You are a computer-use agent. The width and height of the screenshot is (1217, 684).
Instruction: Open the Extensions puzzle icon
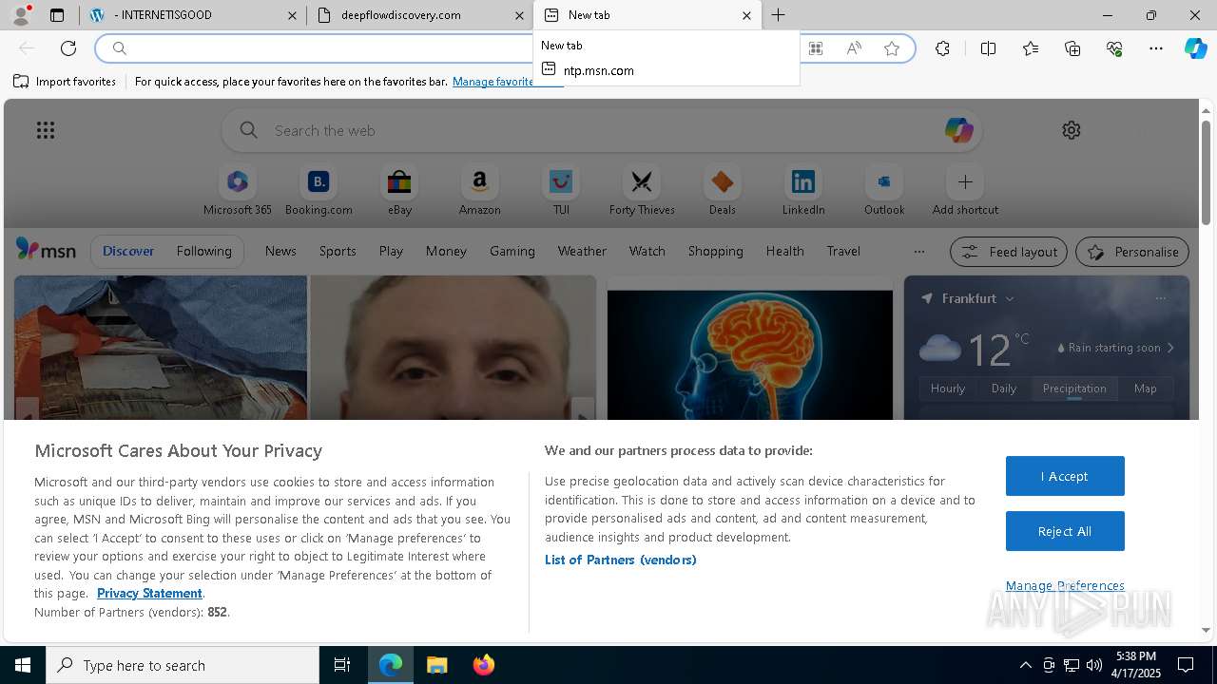point(942,48)
